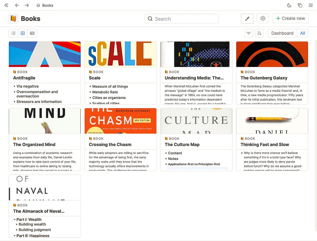The width and height of the screenshot is (317, 241).
Task: Click the Books collection icon beside title
Action: [13, 19]
